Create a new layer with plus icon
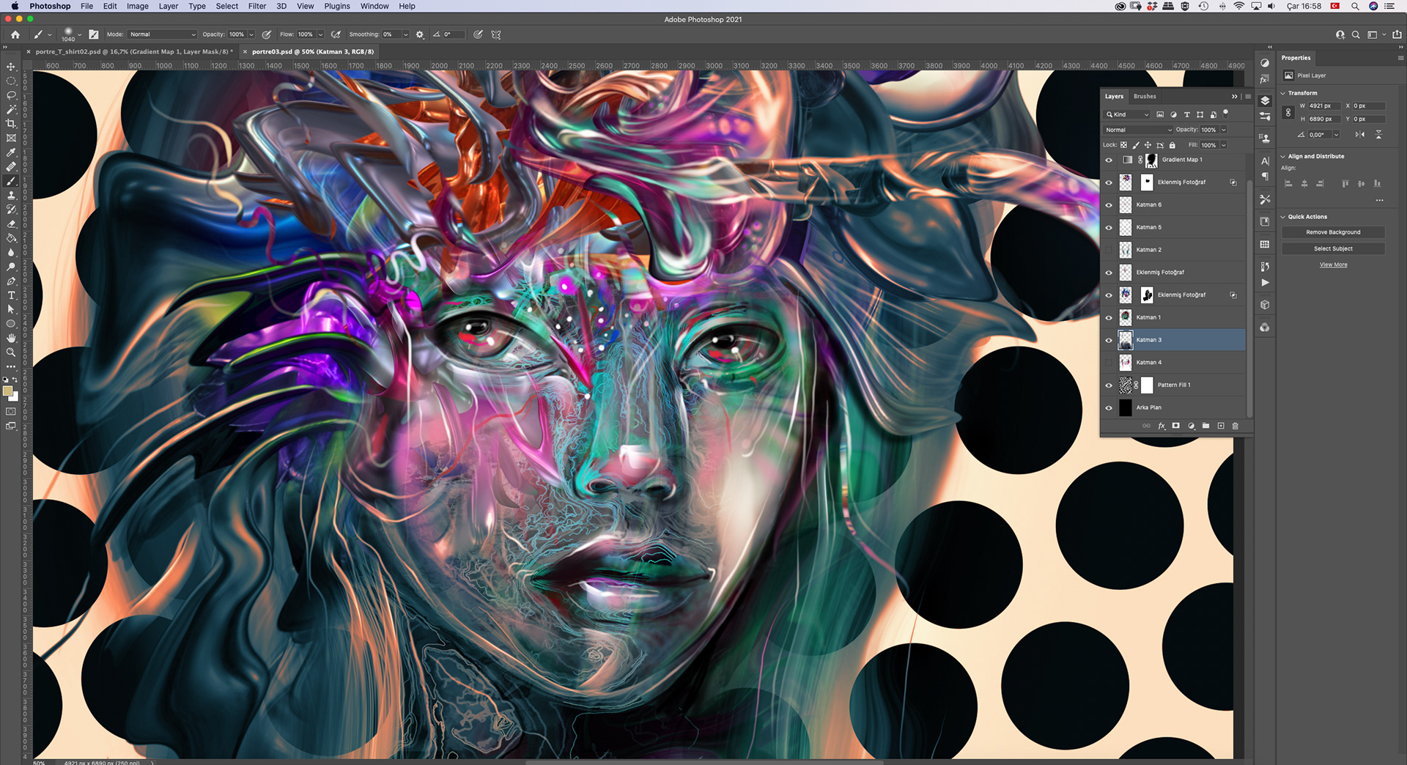The image size is (1407, 765). tap(1221, 426)
